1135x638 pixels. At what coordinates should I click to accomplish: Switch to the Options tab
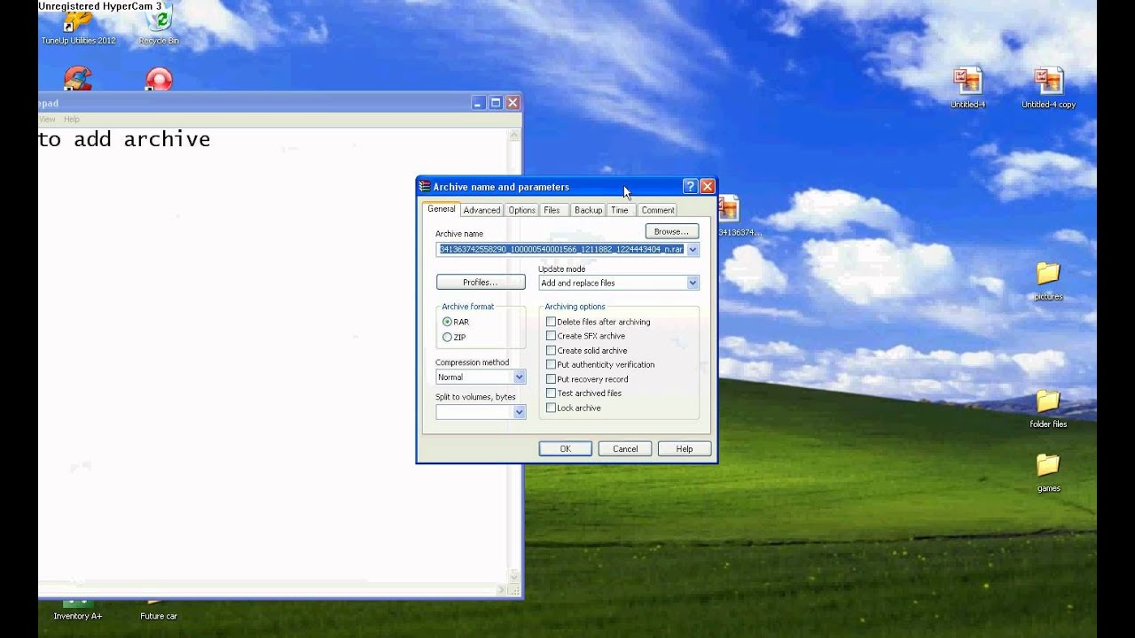point(521,210)
